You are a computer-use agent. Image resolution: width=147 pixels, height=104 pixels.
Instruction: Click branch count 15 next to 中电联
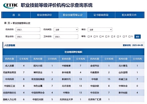(109, 79)
